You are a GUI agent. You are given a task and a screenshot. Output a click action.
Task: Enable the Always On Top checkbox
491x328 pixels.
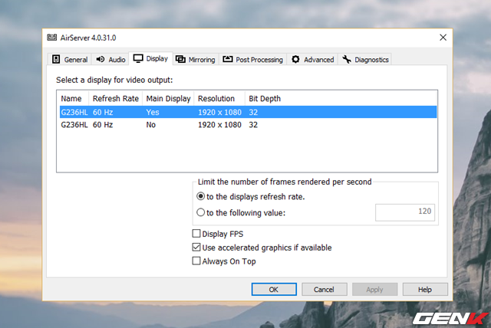197,261
